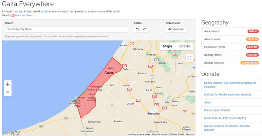
Task: Open the Anera donation link
Action: click(x=208, y=102)
